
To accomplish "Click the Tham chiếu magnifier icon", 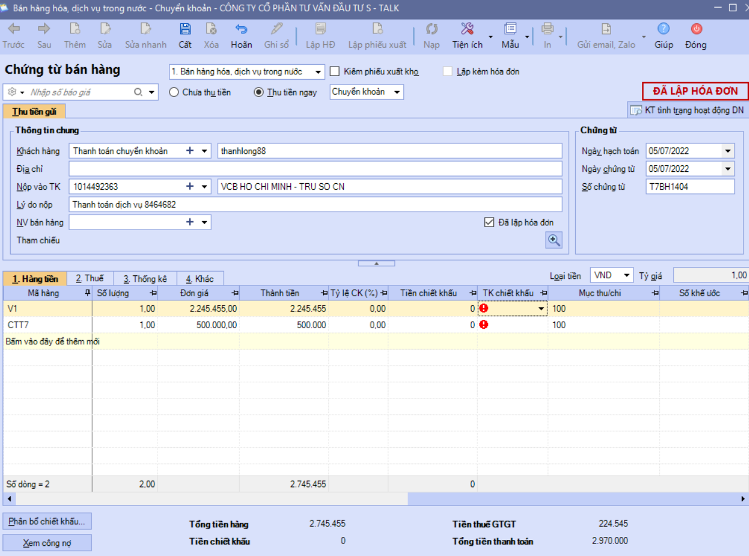I will (x=554, y=240).
